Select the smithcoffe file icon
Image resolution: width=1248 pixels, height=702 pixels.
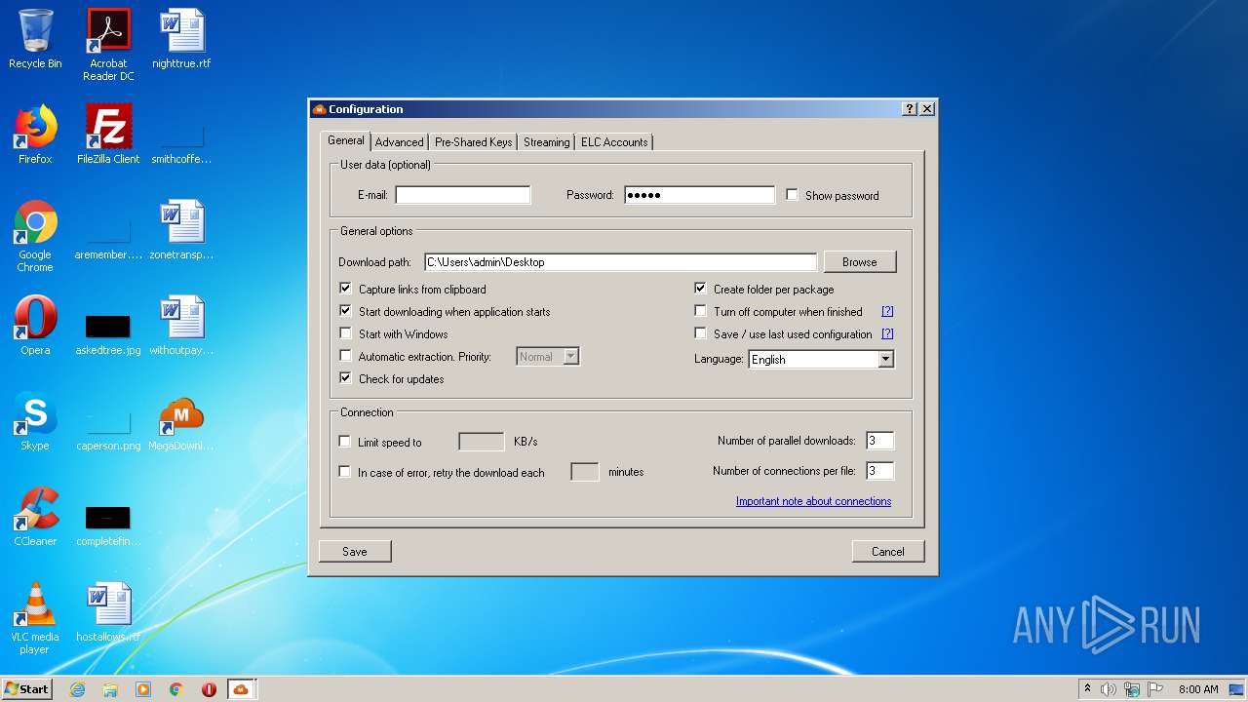181,135
